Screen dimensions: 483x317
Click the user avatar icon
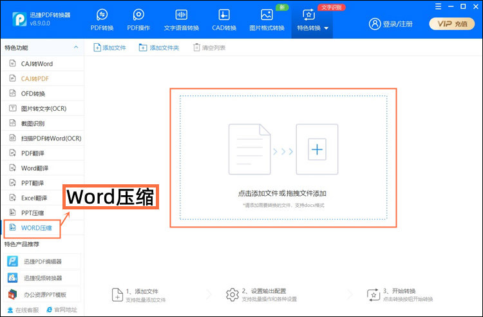(x=375, y=24)
